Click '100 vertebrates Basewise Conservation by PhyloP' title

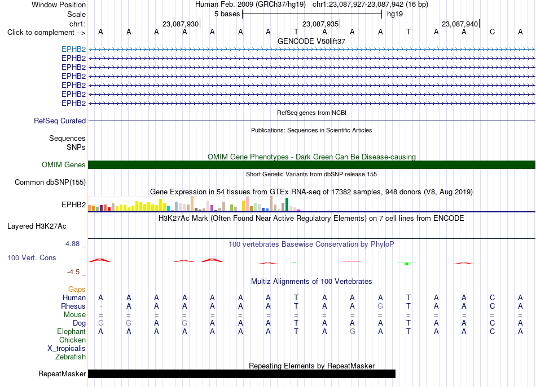311,244
